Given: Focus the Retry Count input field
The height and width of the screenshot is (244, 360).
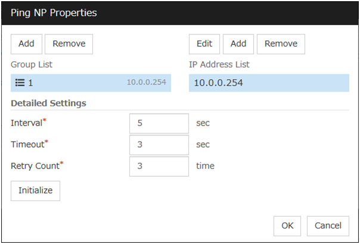Looking at the screenshot, I should coord(159,166).
